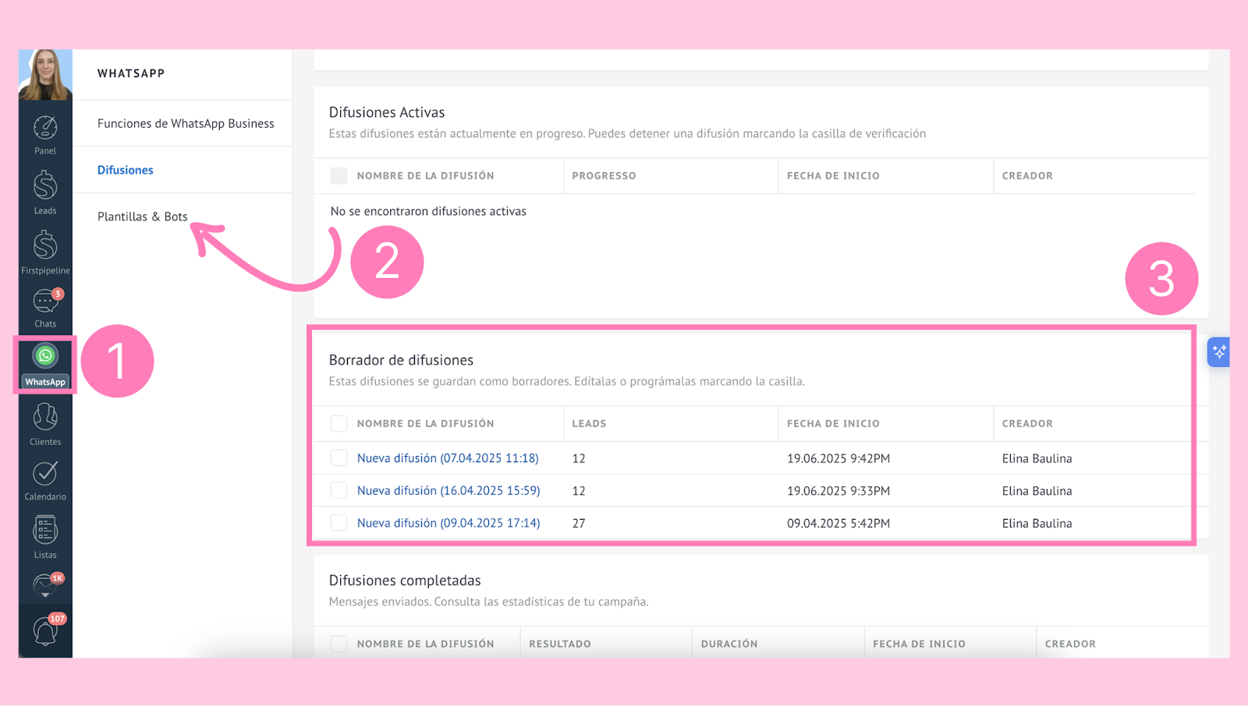Select the WhatsApp sidebar icon
Screen dimensions: 1248x706
point(45,364)
